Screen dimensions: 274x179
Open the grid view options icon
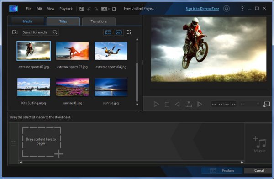129,32
